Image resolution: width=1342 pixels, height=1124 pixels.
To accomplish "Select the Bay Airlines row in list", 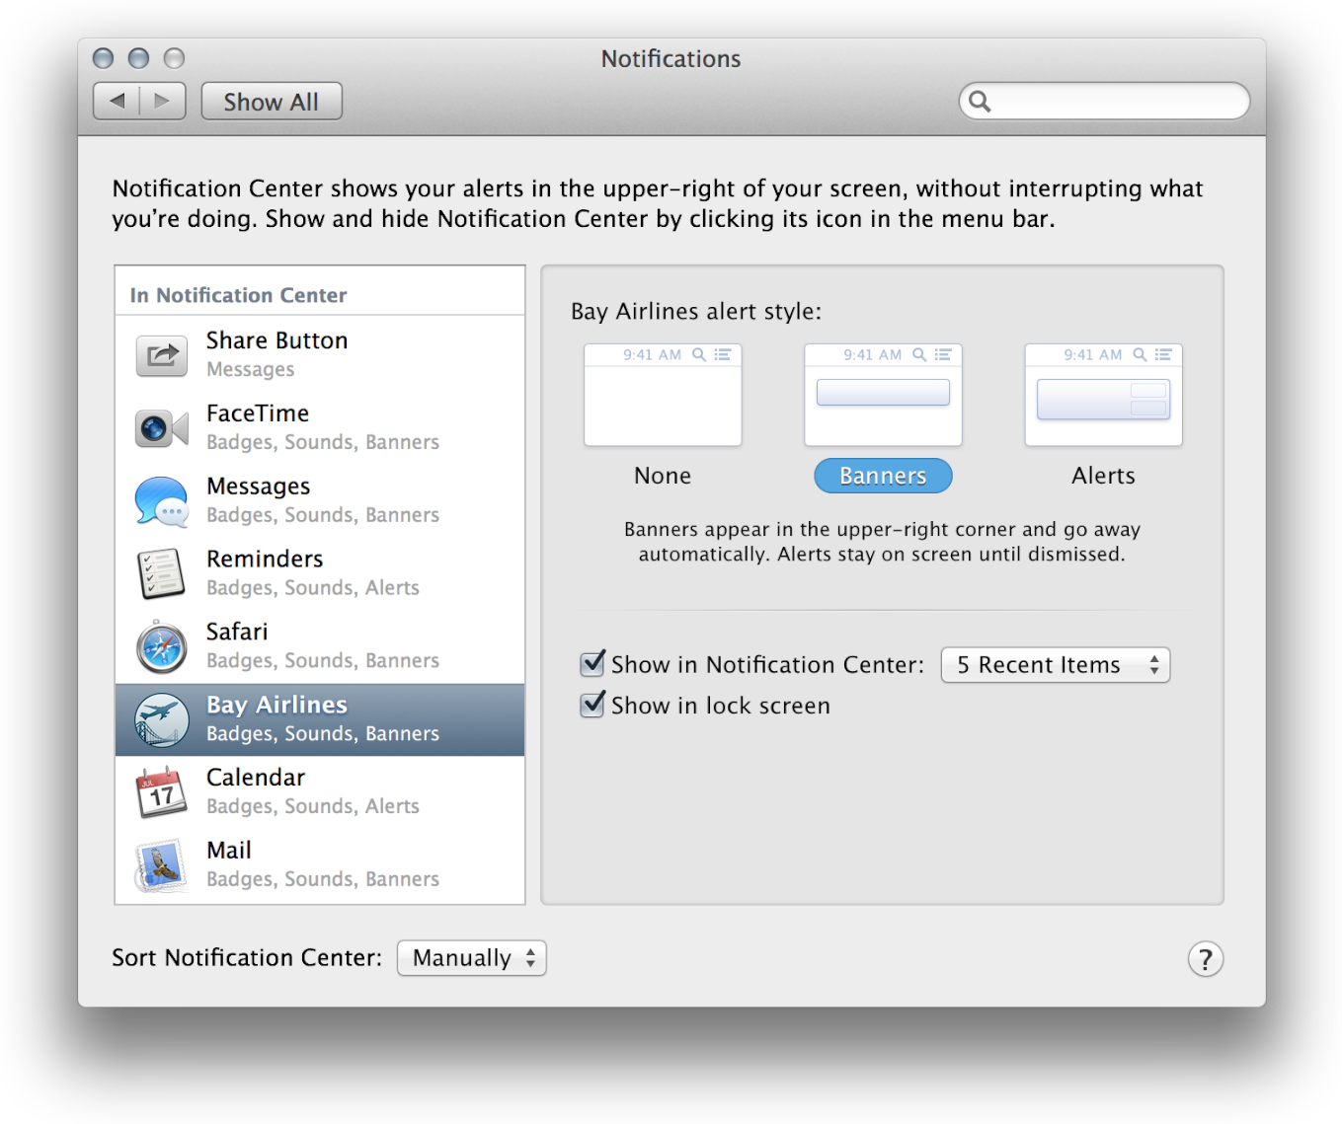I will click(x=320, y=719).
